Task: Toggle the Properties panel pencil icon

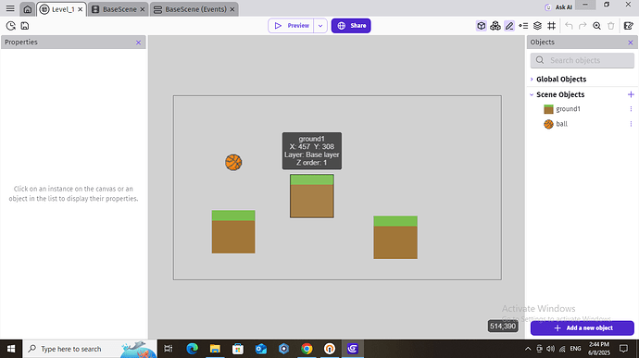Action: click(509, 26)
